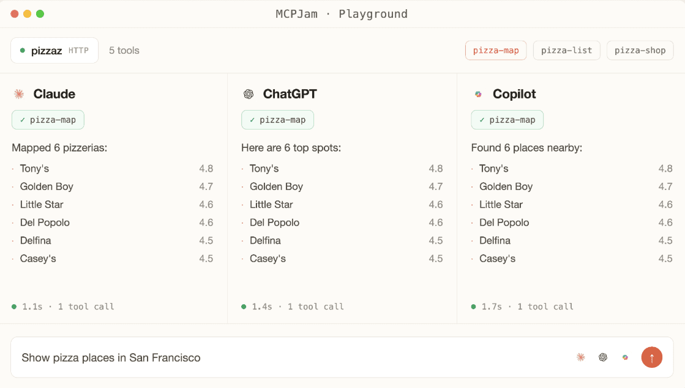Screen dimensions: 685x388
Task: Click the Claude column title
Action: [x=54, y=94]
